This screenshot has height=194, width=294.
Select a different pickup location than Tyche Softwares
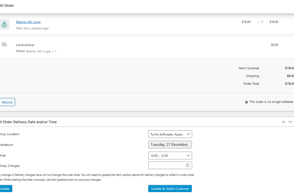170,134
